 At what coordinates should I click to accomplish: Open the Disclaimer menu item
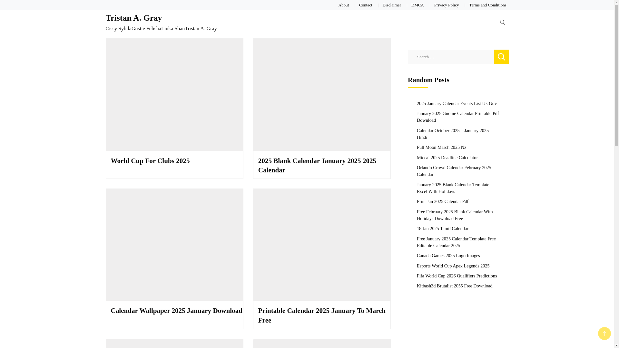tap(392, 5)
